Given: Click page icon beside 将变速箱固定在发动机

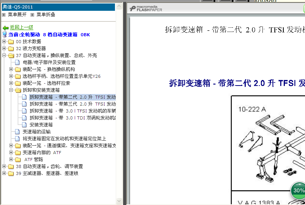Looking at the screenshot, I should point(17,139).
